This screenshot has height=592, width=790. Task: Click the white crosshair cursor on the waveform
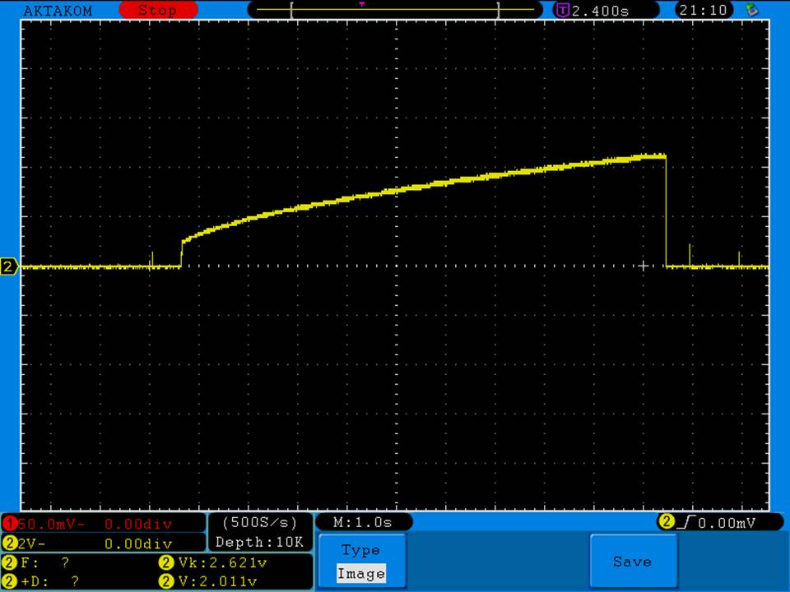[x=644, y=266]
